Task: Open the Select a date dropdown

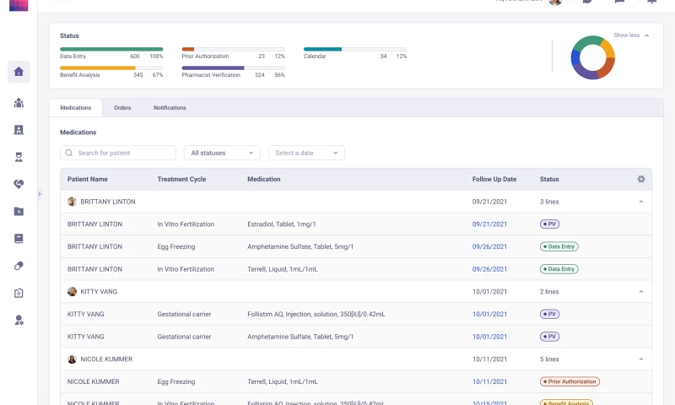Action: point(306,153)
